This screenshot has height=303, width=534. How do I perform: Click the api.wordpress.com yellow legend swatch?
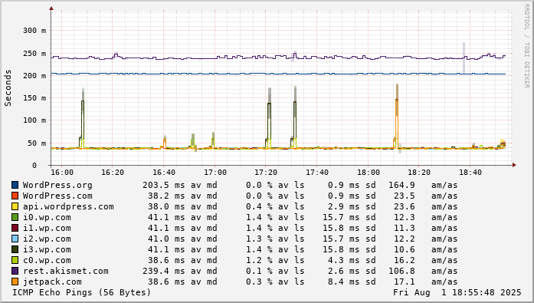click(15, 206)
